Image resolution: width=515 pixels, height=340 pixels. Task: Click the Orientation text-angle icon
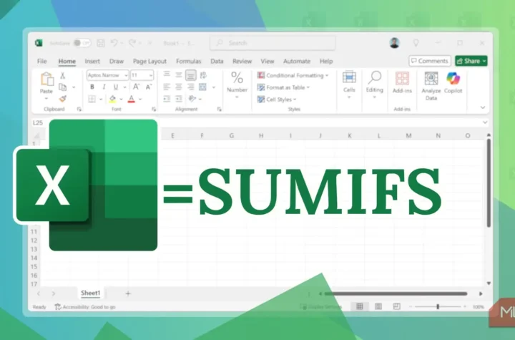tap(192, 99)
